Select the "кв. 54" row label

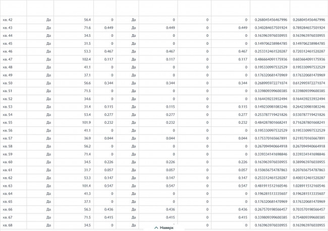tap(8, 115)
